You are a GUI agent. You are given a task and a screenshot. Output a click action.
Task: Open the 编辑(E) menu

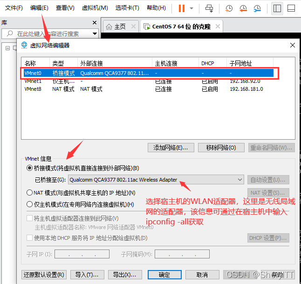pyautogui.click(x=39, y=8)
